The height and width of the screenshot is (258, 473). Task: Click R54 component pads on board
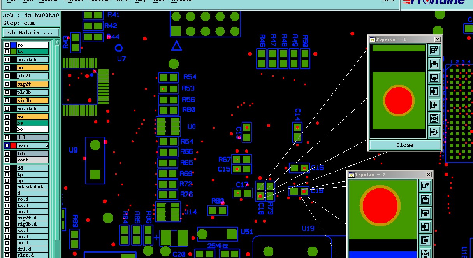[169, 77]
